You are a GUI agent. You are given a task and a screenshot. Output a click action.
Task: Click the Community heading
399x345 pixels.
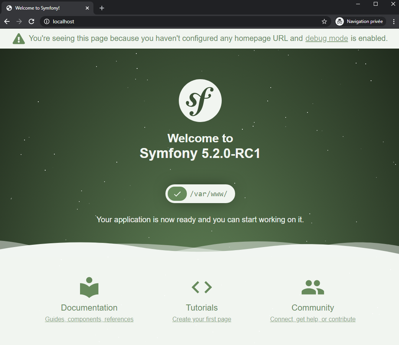[313, 308]
